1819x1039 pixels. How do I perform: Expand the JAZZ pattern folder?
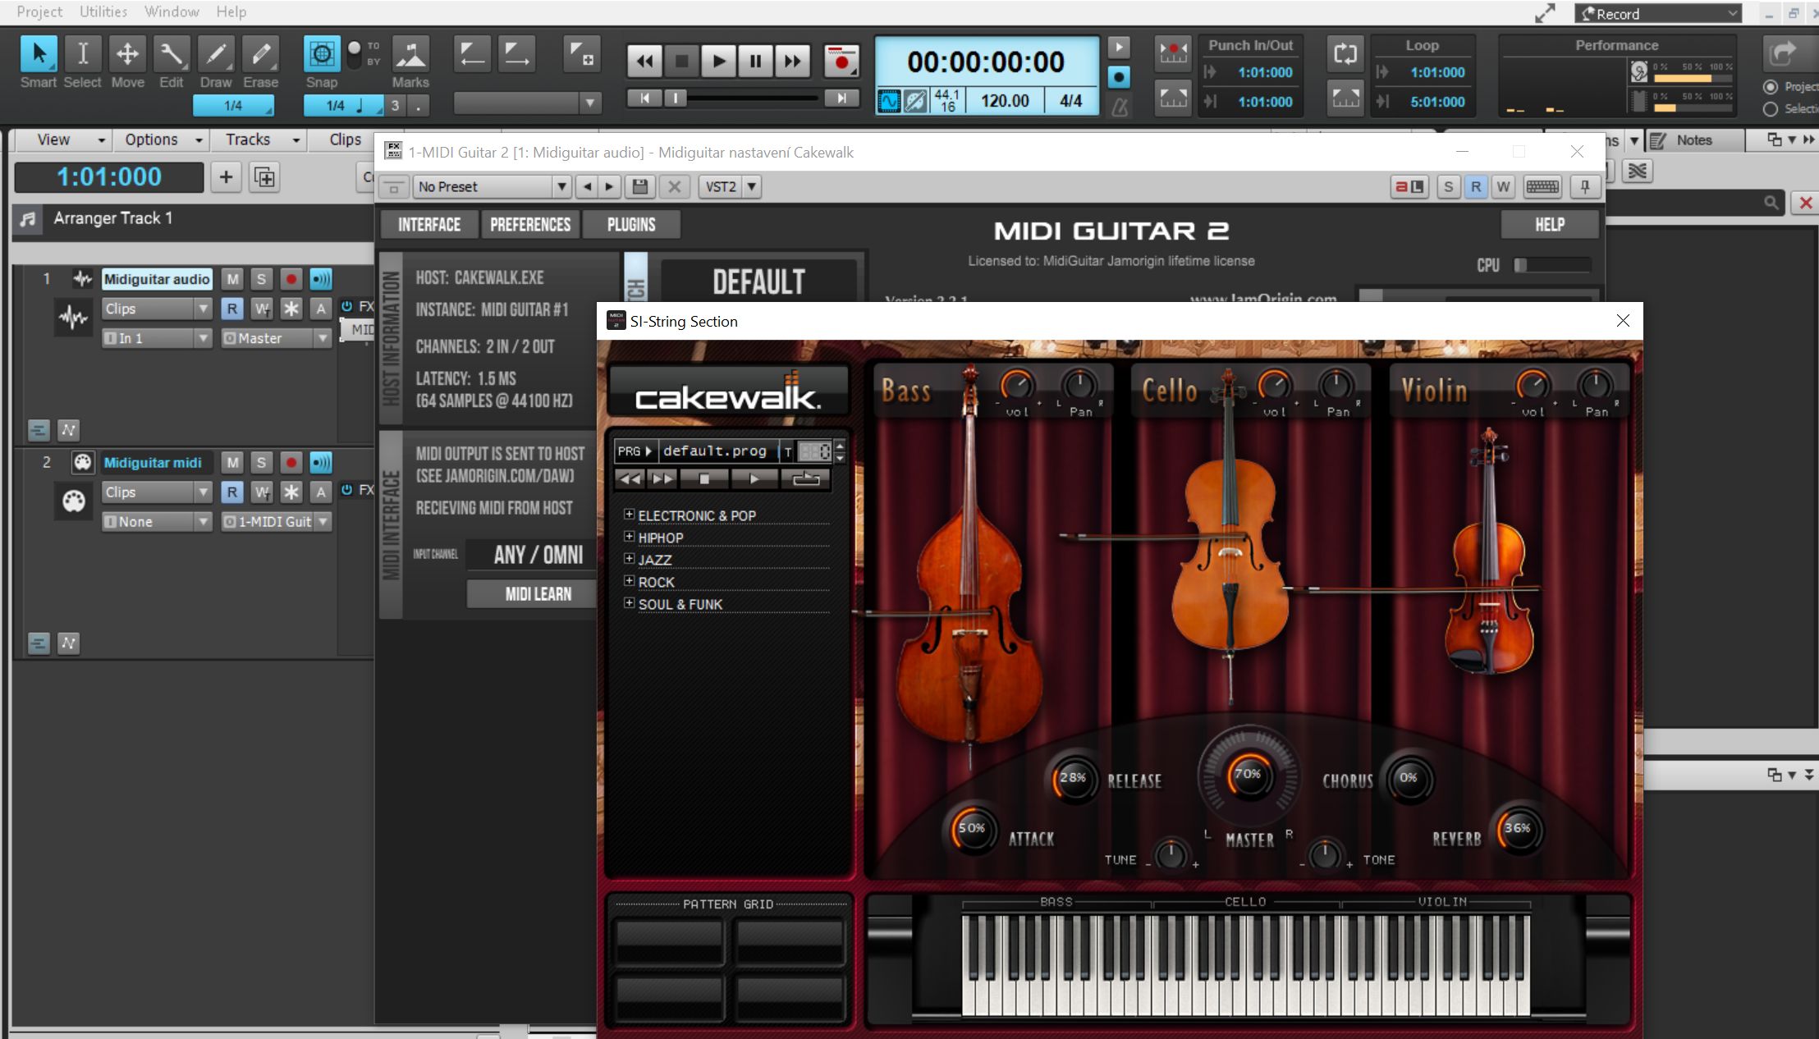[629, 559]
